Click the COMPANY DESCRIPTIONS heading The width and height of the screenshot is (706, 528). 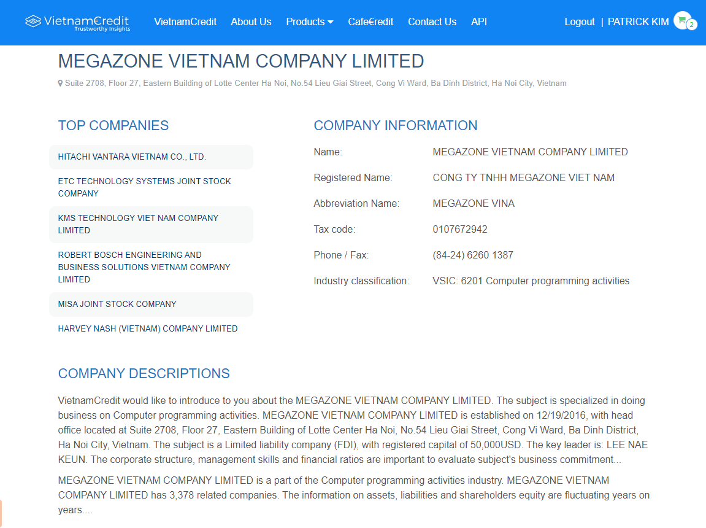(x=144, y=373)
